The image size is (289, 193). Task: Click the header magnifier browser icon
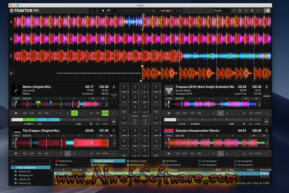(234, 11)
